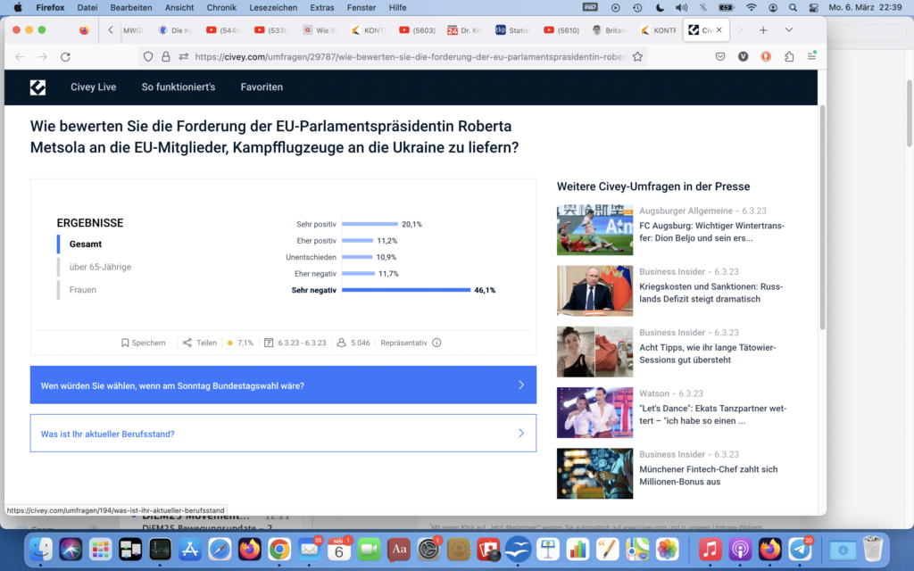Open the Lesezeichen menu in menu bar
The height and width of the screenshot is (571, 914).
click(273, 7)
